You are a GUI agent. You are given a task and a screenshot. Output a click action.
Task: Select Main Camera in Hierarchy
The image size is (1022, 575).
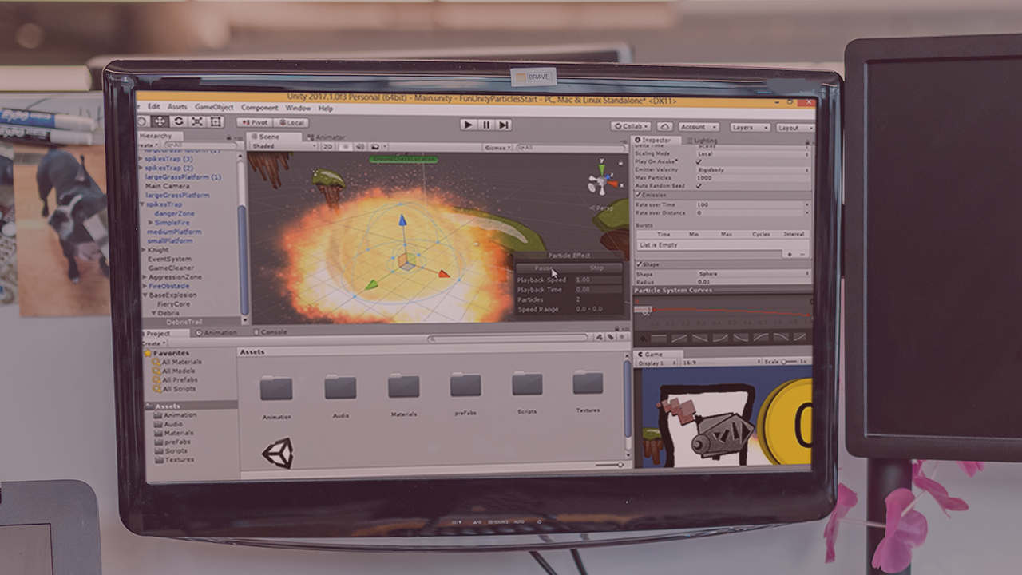pos(167,186)
